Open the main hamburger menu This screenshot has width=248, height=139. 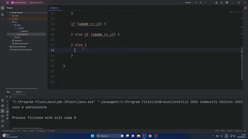pyautogui.click(x=8, y=3)
